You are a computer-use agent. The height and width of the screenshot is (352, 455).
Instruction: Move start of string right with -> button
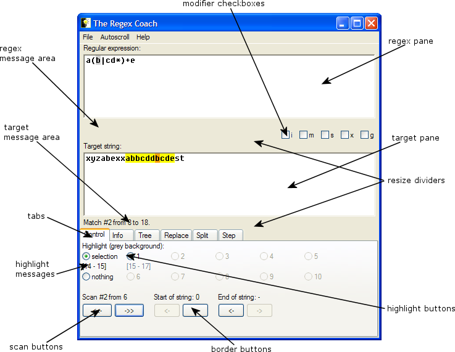(195, 311)
